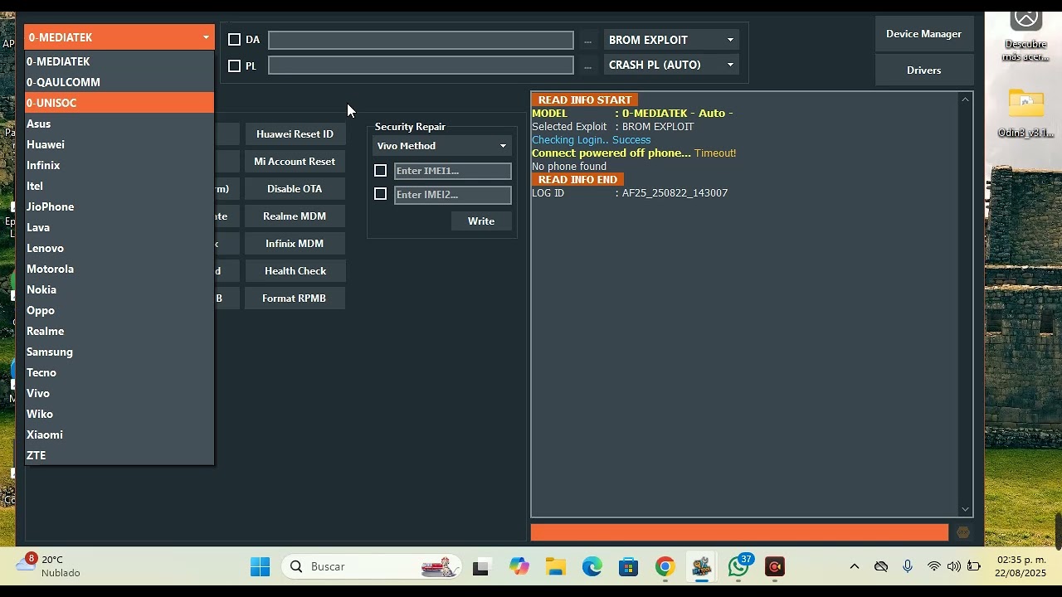Open Copilot from the taskbar
This screenshot has width=1062, height=597.
[519, 567]
